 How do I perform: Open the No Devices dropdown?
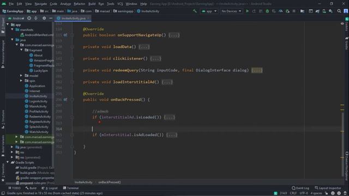point(231,11)
